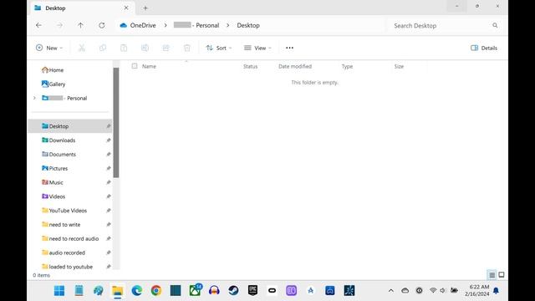Unpin Desktop using its pin icon
This screenshot has width=535, height=301.
tap(108, 126)
